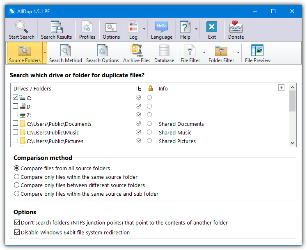The height and width of the screenshot is (250, 307).
Task: Click the folder list vertical scrollbar down arrow
Action: (292, 143)
